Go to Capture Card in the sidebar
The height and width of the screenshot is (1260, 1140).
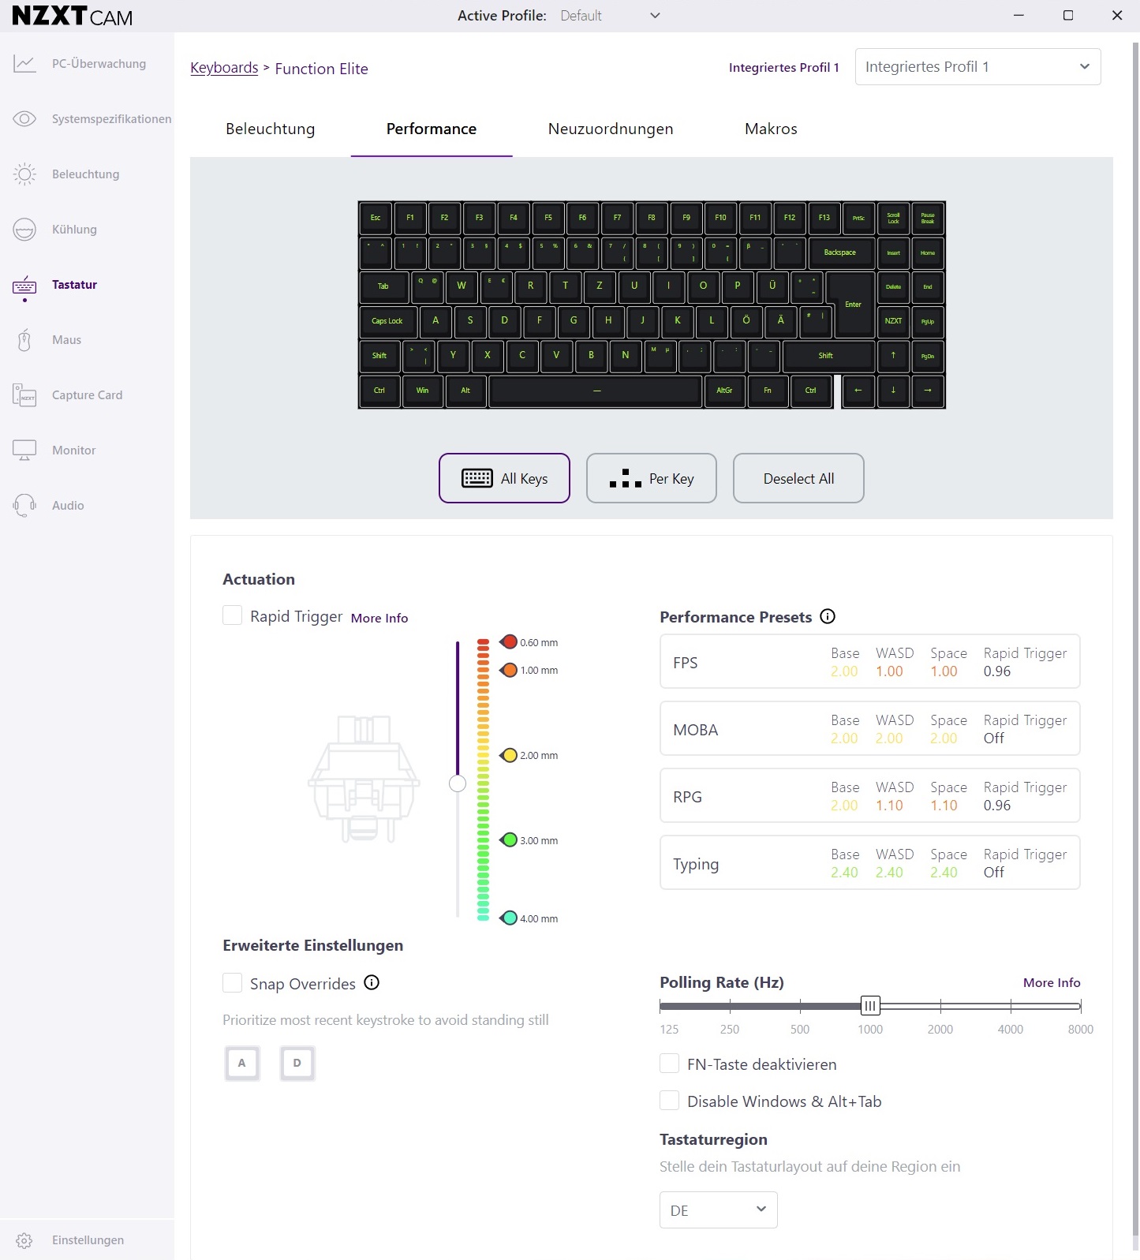coord(87,395)
